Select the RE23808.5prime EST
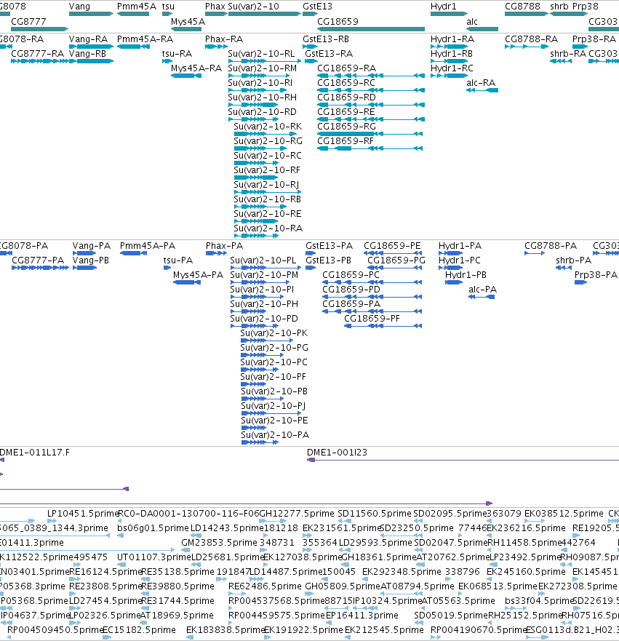The image size is (619, 641). tap(73, 594)
